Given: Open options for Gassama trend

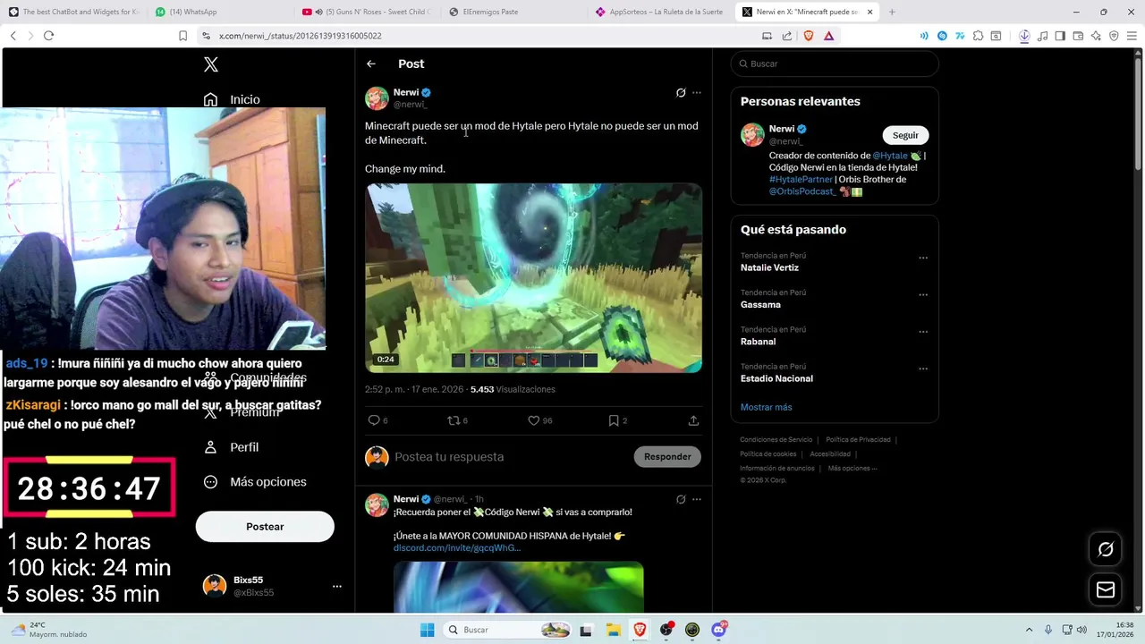Looking at the screenshot, I should coord(923,294).
